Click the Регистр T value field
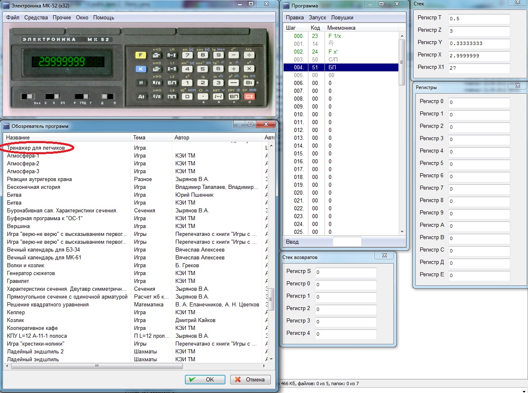 479,19
